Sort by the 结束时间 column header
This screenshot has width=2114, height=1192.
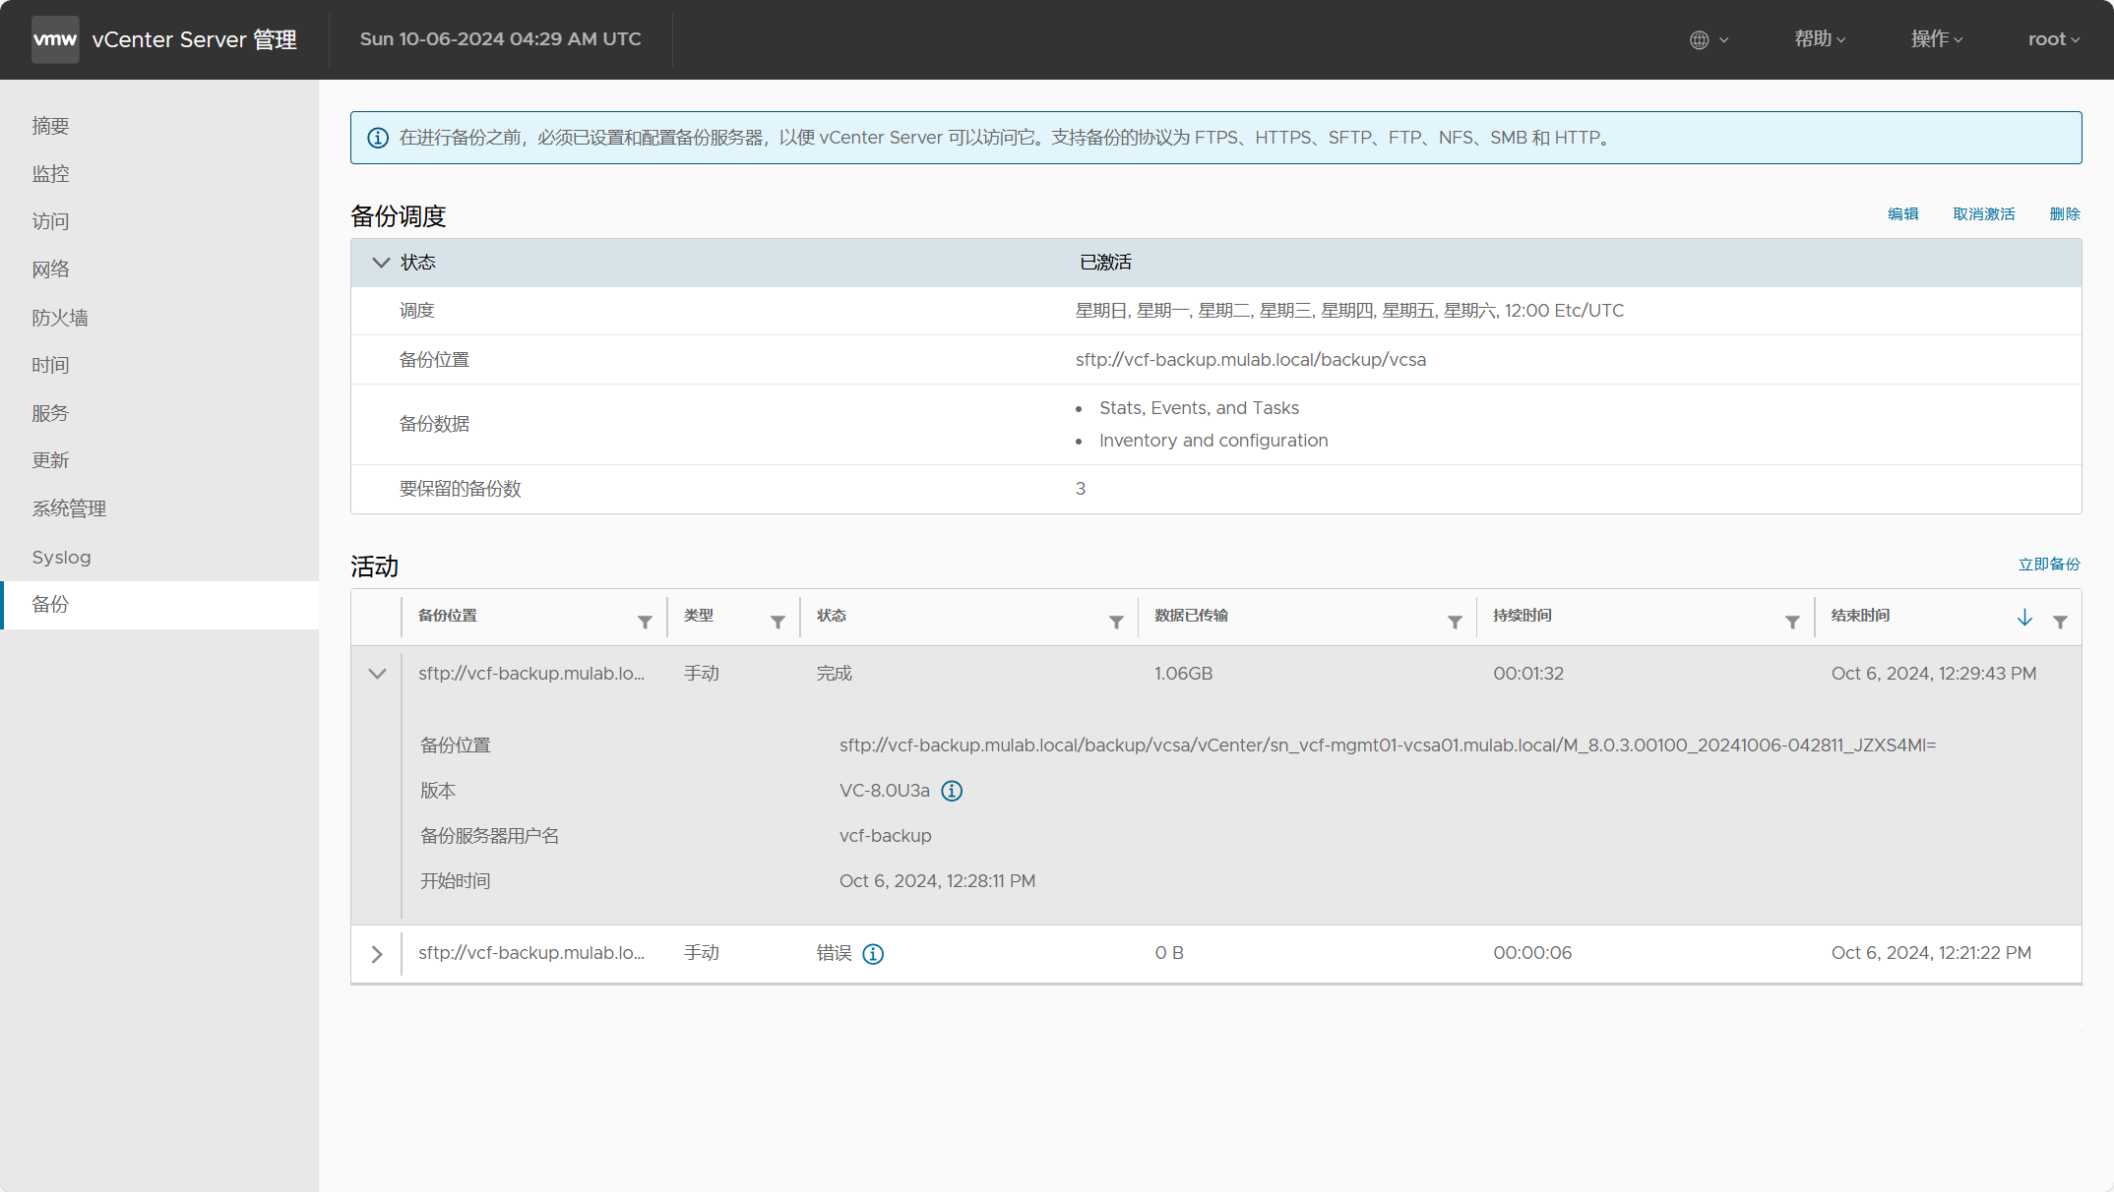pos(1860,616)
